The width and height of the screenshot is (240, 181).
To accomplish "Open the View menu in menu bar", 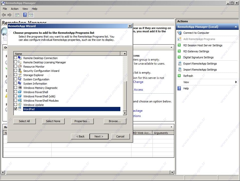I will click(25, 9).
